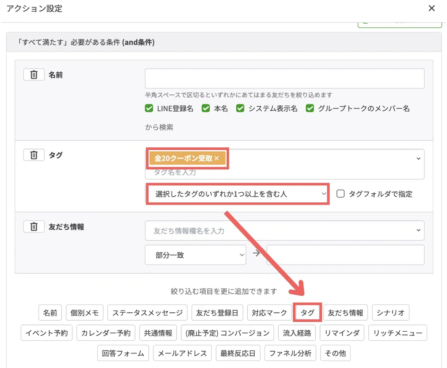This screenshot has height=368, width=447.
Task: Uncheck the 本名 checkbox
Action: point(206,109)
